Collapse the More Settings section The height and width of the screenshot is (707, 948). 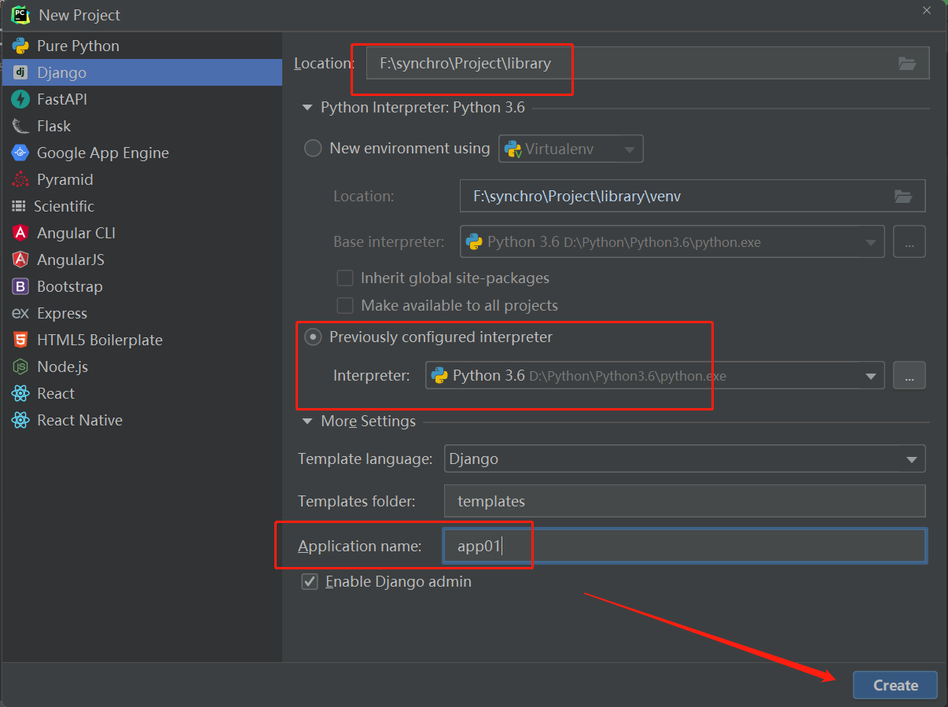[x=307, y=422]
